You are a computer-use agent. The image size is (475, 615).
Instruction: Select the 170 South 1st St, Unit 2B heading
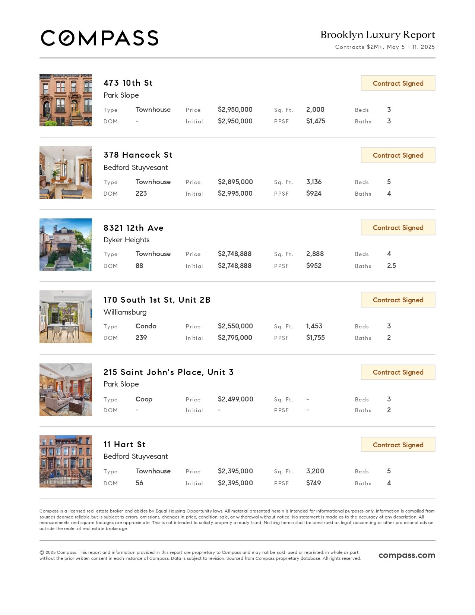[x=157, y=300]
